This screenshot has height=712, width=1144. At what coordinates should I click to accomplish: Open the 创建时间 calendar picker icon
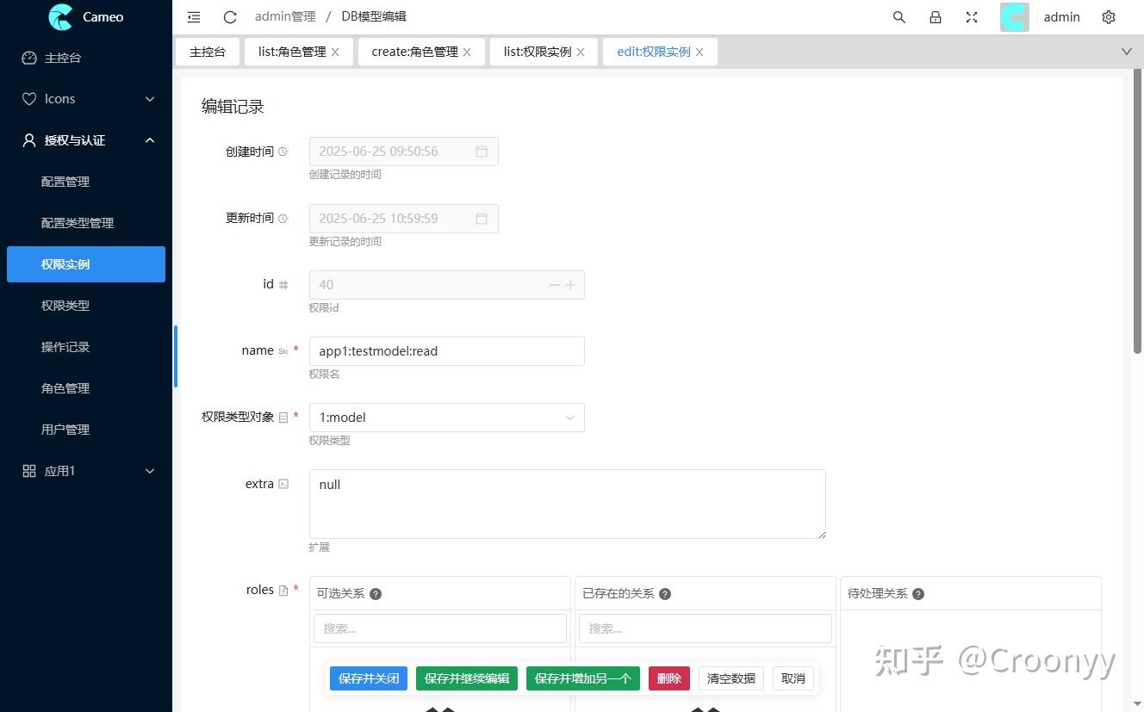coord(482,151)
